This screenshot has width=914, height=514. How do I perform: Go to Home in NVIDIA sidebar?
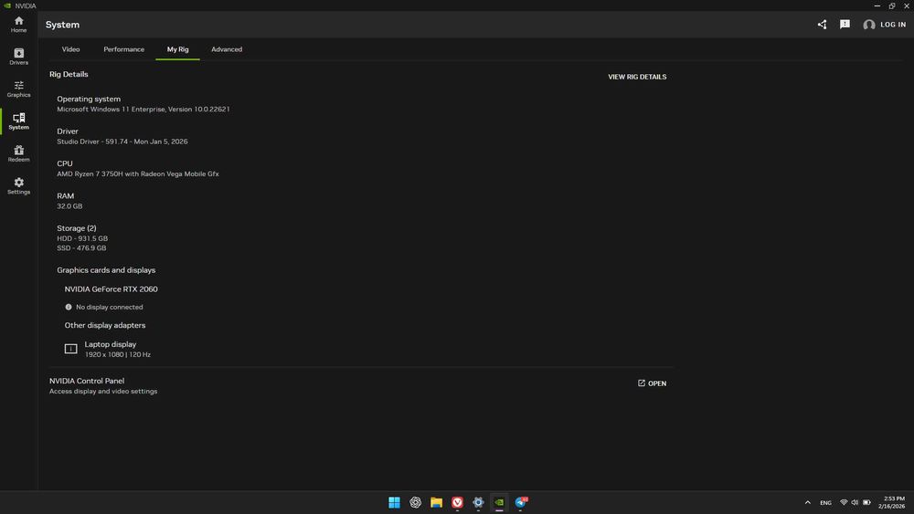[18, 25]
